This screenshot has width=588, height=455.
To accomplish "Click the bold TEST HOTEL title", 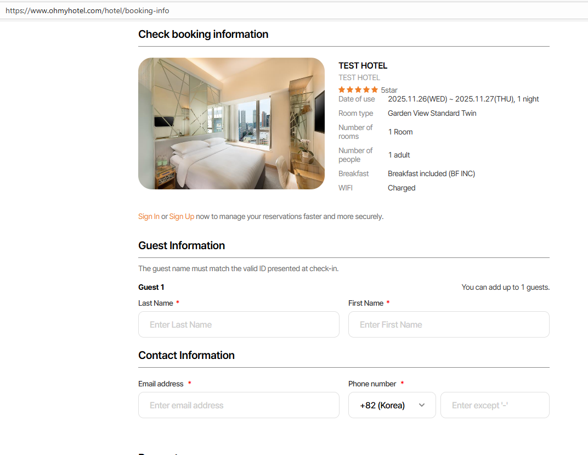I will pos(363,66).
